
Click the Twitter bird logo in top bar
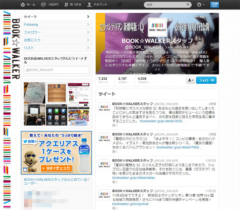(x=119, y=5)
